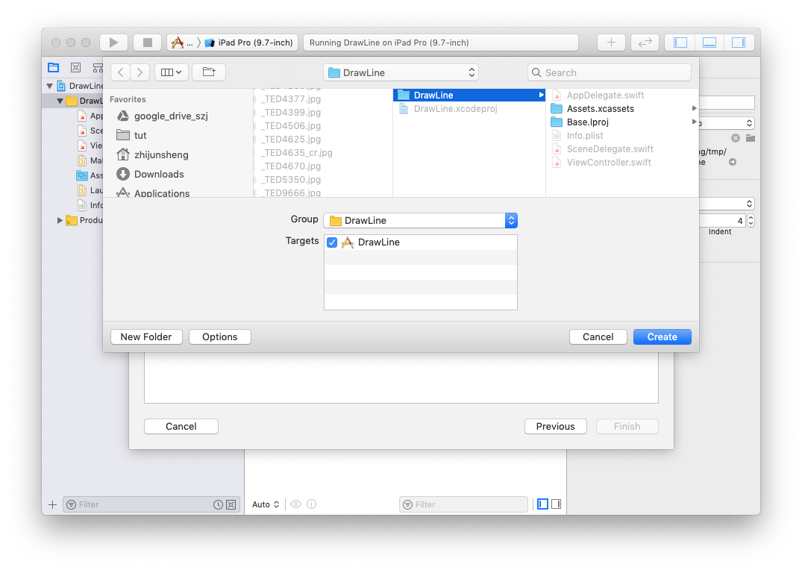Open Applications in Favorites sidebar
The width and height of the screenshot is (802, 570).
coord(153,193)
